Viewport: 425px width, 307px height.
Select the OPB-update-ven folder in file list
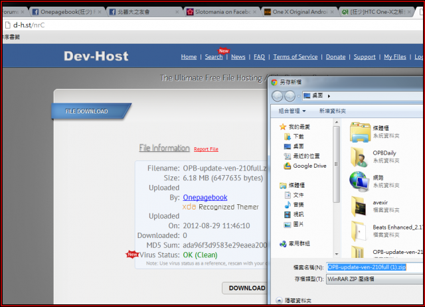click(x=358, y=252)
